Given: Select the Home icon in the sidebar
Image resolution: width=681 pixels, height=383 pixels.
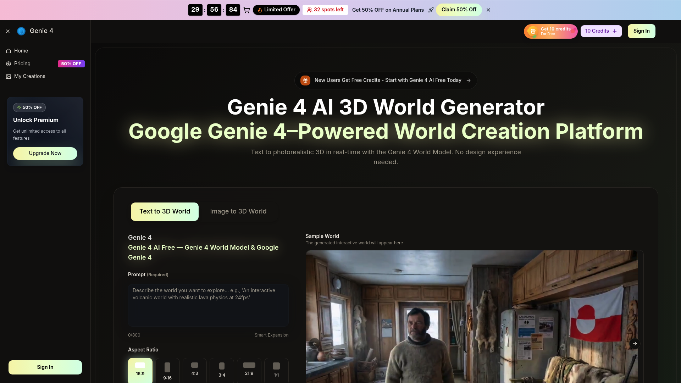Looking at the screenshot, I should 8,51.
